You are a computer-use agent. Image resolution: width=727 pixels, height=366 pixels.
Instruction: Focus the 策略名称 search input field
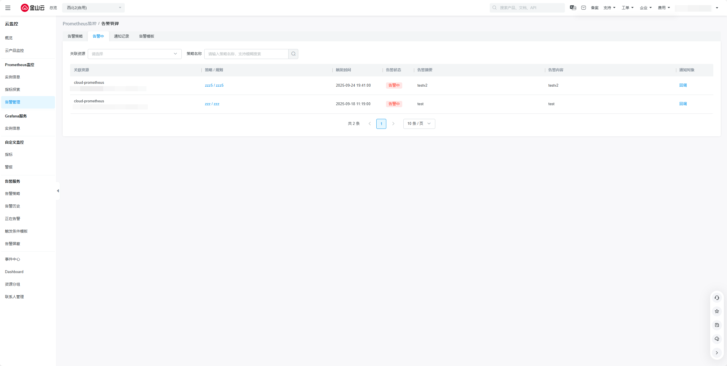pos(246,54)
